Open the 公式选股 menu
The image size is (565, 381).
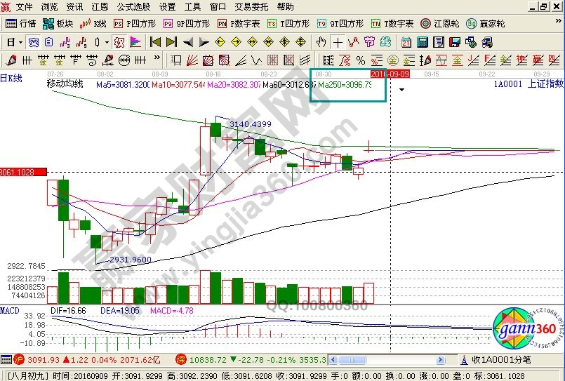(x=132, y=6)
